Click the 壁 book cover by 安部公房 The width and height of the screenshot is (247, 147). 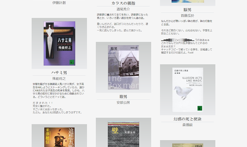click(123, 134)
